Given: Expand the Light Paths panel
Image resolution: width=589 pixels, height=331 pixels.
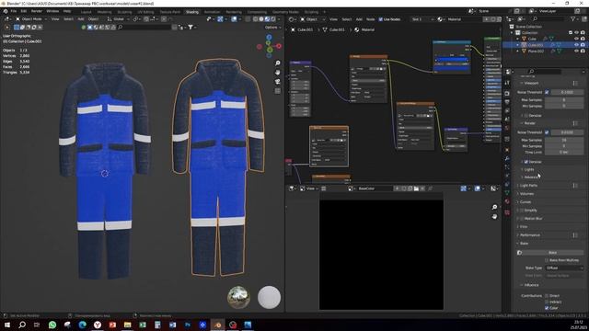Looking at the screenshot, I should (x=528, y=186).
